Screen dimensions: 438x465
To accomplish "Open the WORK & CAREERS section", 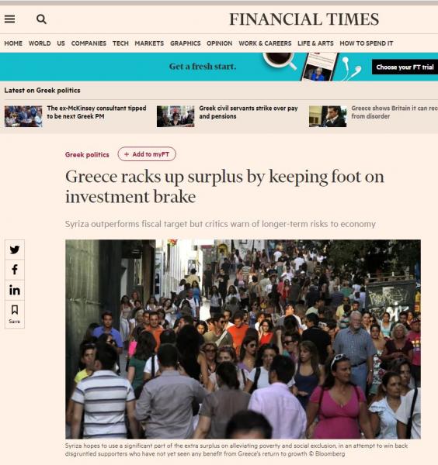I will click(265, 43).
